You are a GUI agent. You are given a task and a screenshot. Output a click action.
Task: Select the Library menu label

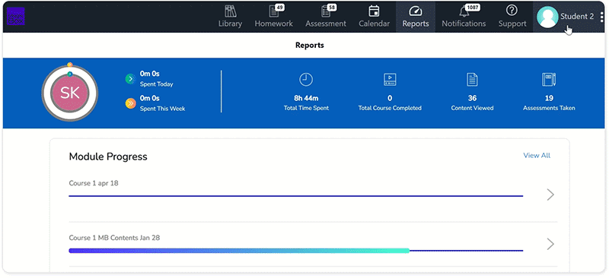(230, 24)
